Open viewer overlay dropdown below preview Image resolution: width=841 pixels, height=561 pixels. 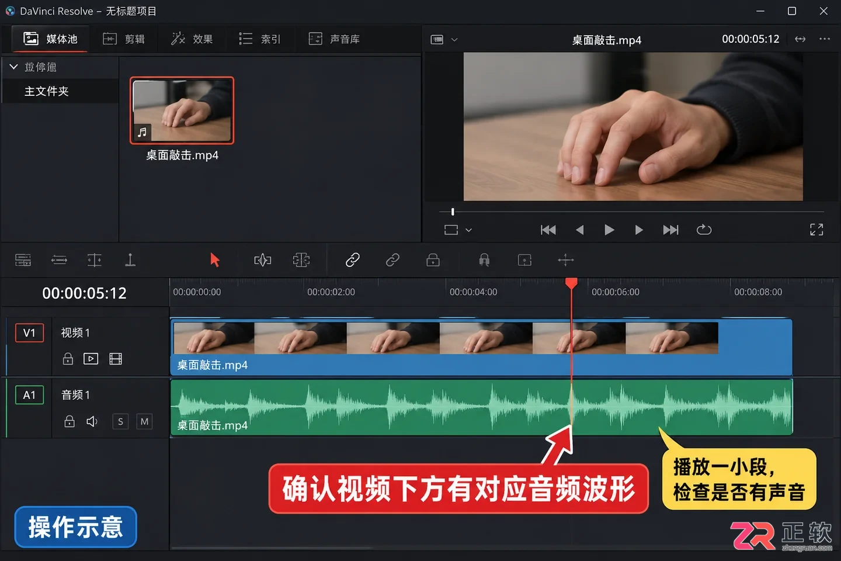pos(468,230)
